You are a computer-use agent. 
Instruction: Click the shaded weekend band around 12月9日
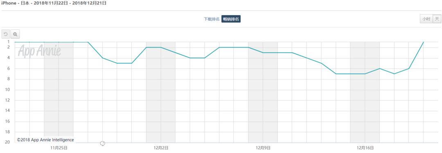(x=263, y=92)
